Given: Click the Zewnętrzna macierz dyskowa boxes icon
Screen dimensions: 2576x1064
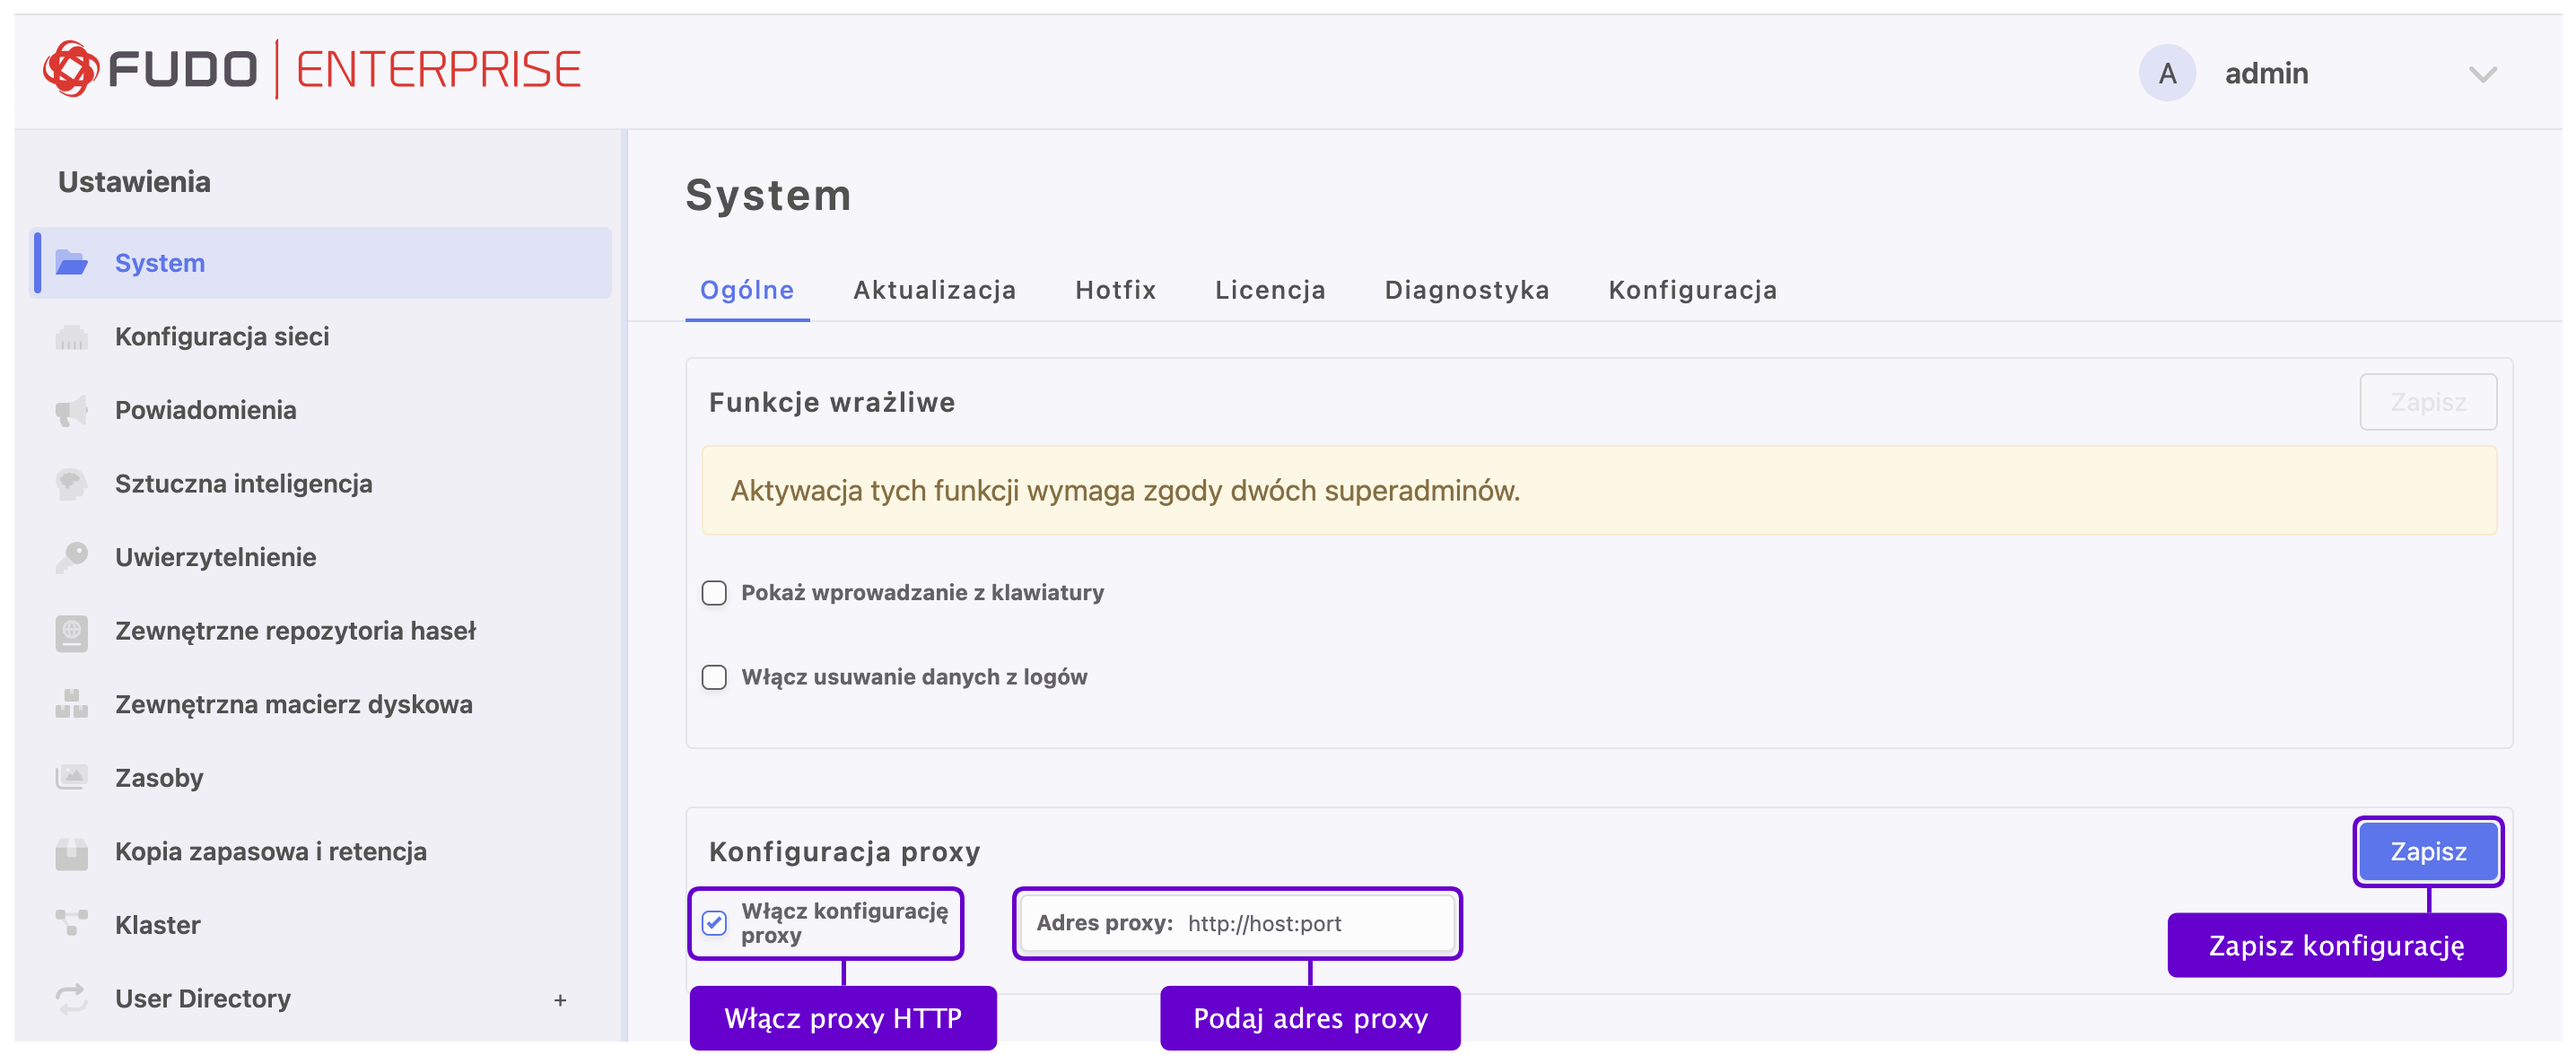Looking at the screenshot, I should tap(71, 704).
